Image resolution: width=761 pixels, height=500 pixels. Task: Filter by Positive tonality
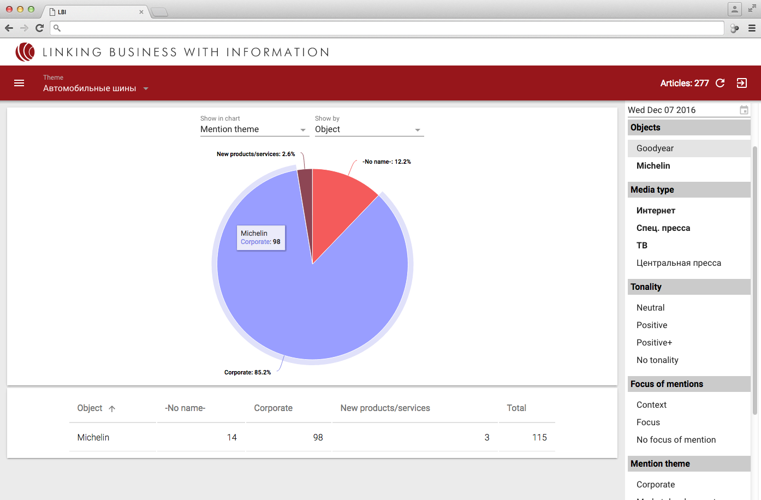tap(689, 325)
